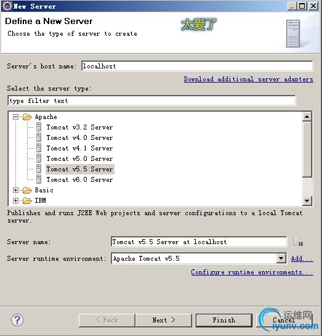Click the type filter text field
322x336 pixels.
coord(151,100)
